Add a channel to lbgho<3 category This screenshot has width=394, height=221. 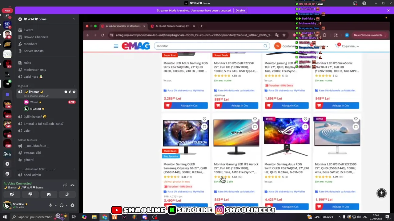tap(74, 86)
